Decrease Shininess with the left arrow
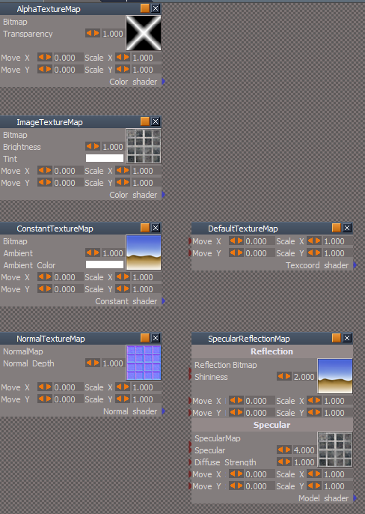 (280, 376)
